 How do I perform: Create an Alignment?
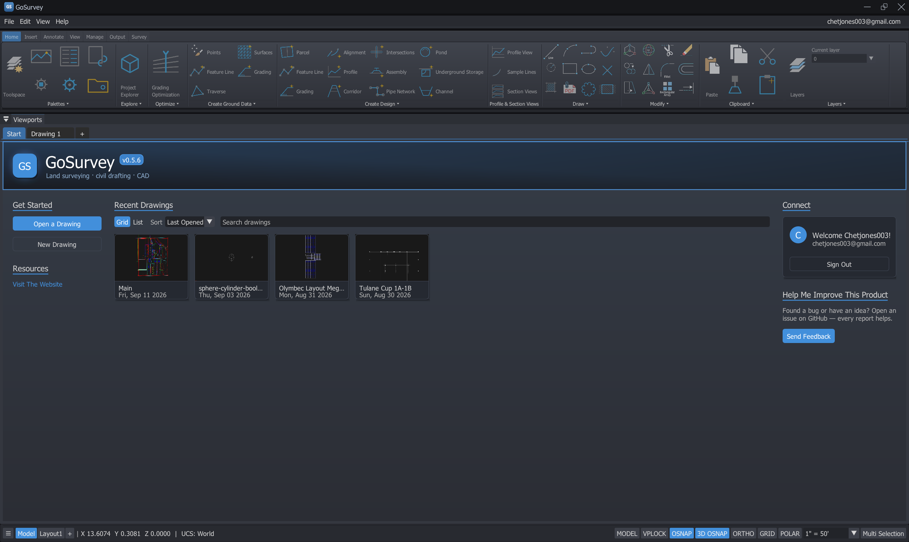[346, 52]
